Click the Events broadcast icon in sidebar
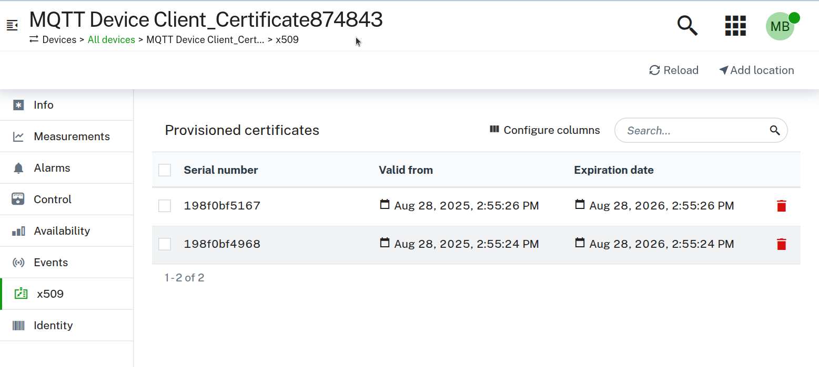Viewport: 819px width, 367px height. pos(19,262)
